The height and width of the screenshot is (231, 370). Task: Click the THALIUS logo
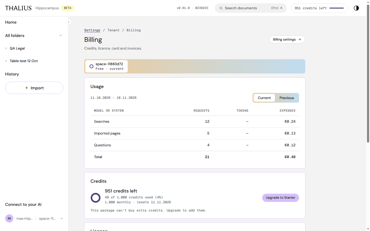click(x=18, y=8)
